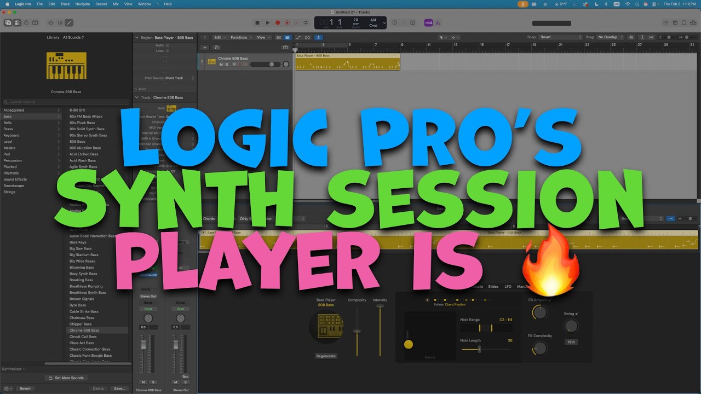This screenshot has width=701, height=394.
Task: Toggle the Metronome button
Action: pyautogui.click(x=438, y=22)
